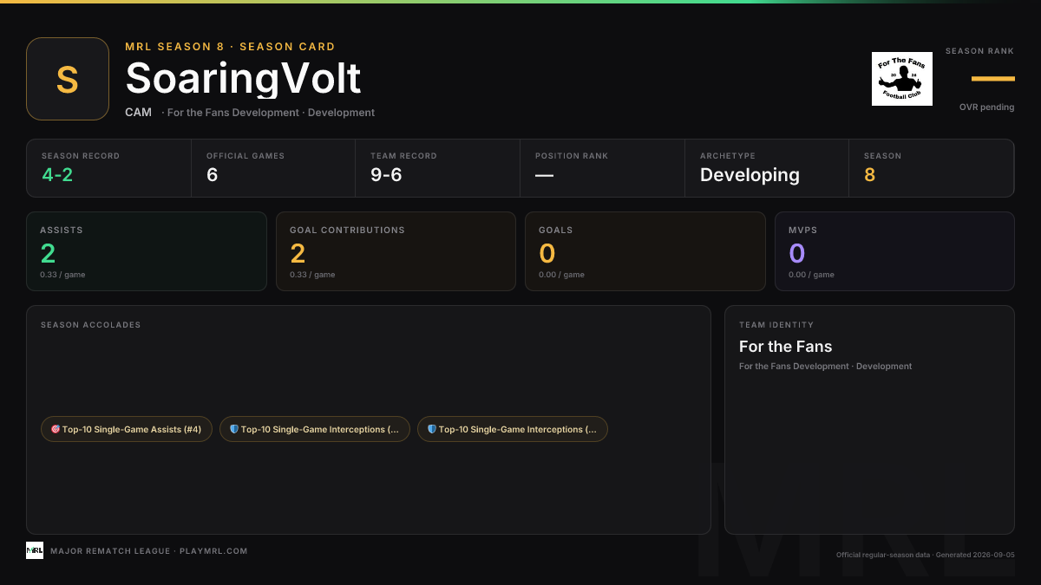Open the Top-10 Single-Game Assists (#4) accolade
Viewport: 1041px width, 585px height.
pos(127,429)
